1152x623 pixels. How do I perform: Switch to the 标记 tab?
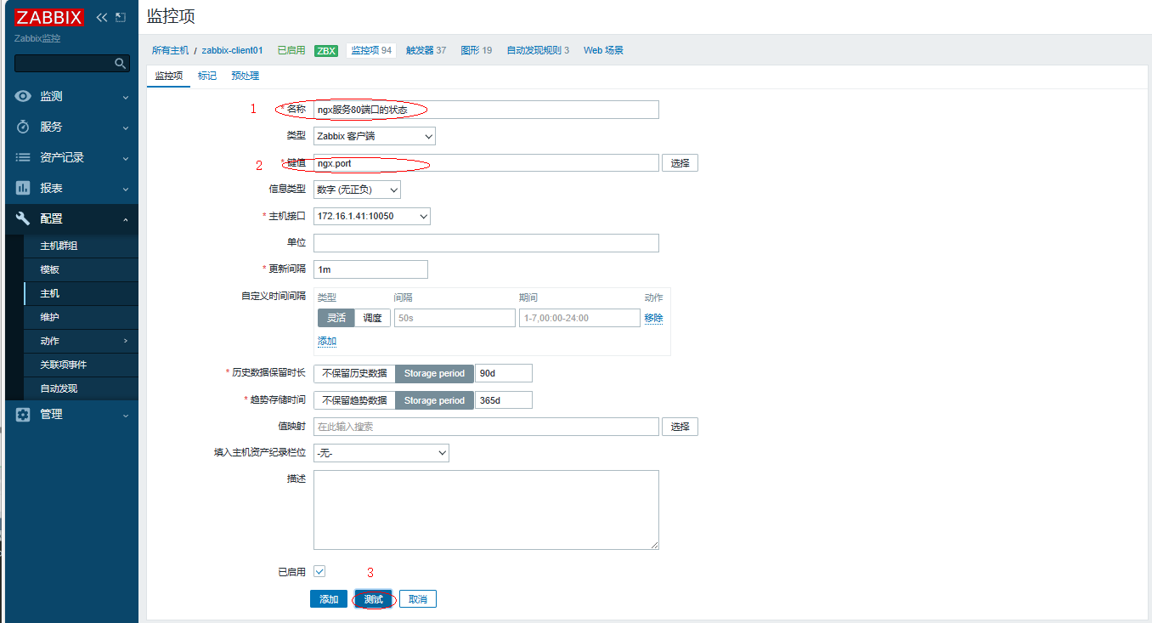pos(206,76)
